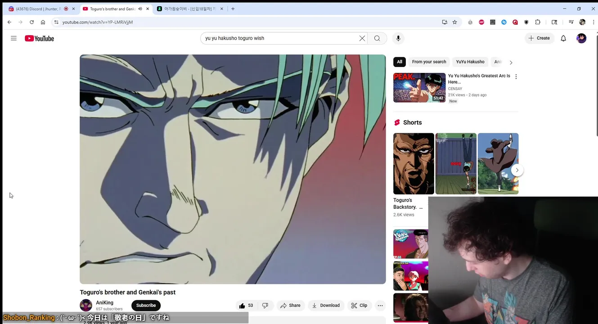View site information icon in address bar
Viewport: 598px width, 324px height.
click(56, 22)
